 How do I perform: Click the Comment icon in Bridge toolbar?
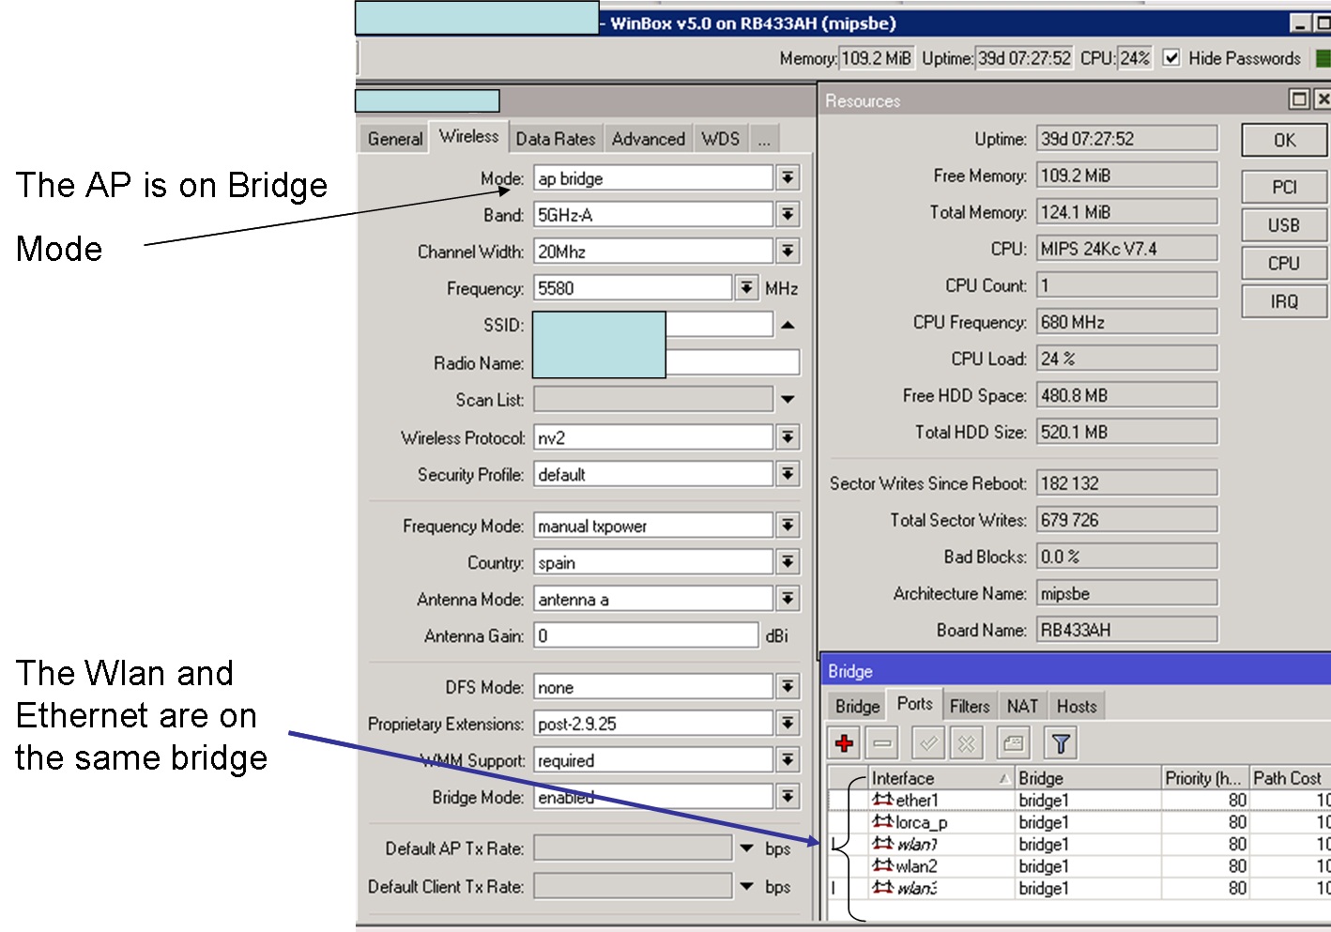1013,743
